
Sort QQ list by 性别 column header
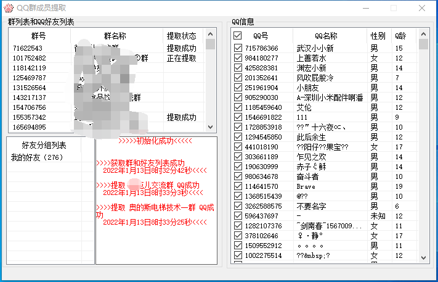pyautogui.click(x=378, y=36)
